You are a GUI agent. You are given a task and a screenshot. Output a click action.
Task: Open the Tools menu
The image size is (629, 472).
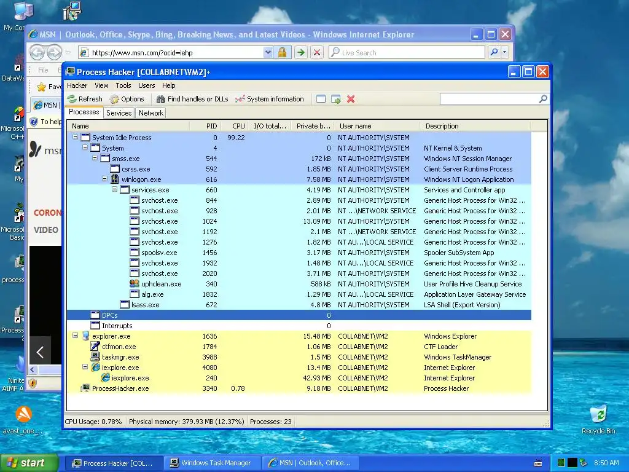click(x=123, y=85)
